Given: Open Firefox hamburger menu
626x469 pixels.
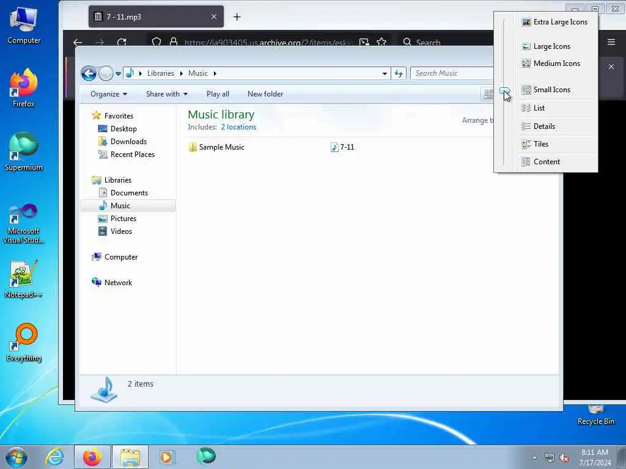Looking at the screenshot, I should coord(611,42).
